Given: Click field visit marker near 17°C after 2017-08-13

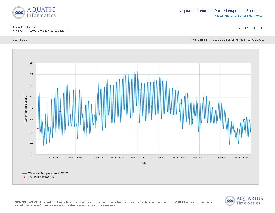Looking at the screenshot, I should (x=181, y=103).
